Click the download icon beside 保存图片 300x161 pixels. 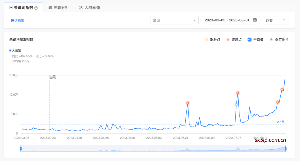271,39
